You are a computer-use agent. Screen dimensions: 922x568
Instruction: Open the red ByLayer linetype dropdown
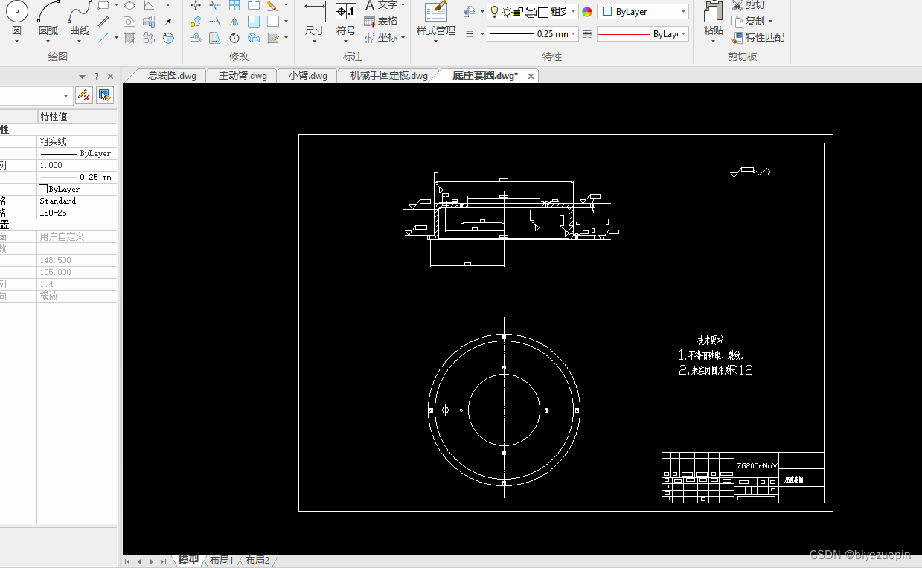(x=642, y=34)
